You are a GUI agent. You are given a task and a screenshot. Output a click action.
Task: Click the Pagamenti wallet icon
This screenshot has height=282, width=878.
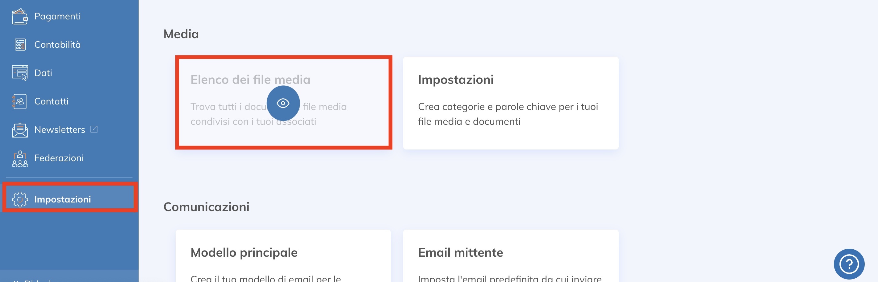click(19, 16)
